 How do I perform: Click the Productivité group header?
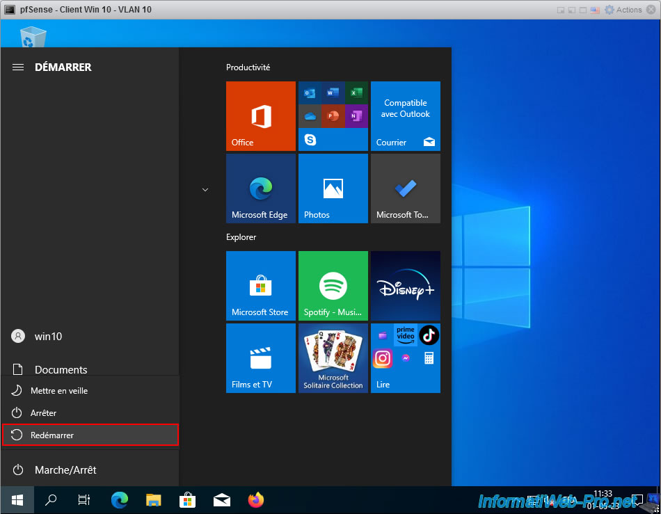248,67
